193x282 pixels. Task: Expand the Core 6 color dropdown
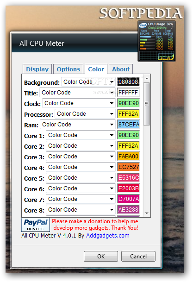click(81, 188)
